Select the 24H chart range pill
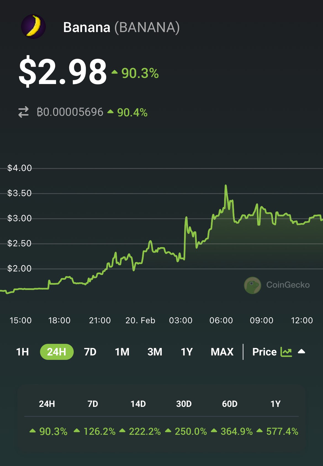The image size is (323, 466). click(57, 352)
